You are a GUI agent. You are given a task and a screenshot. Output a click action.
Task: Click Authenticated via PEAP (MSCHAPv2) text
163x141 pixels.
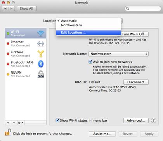tap(113, 87)
